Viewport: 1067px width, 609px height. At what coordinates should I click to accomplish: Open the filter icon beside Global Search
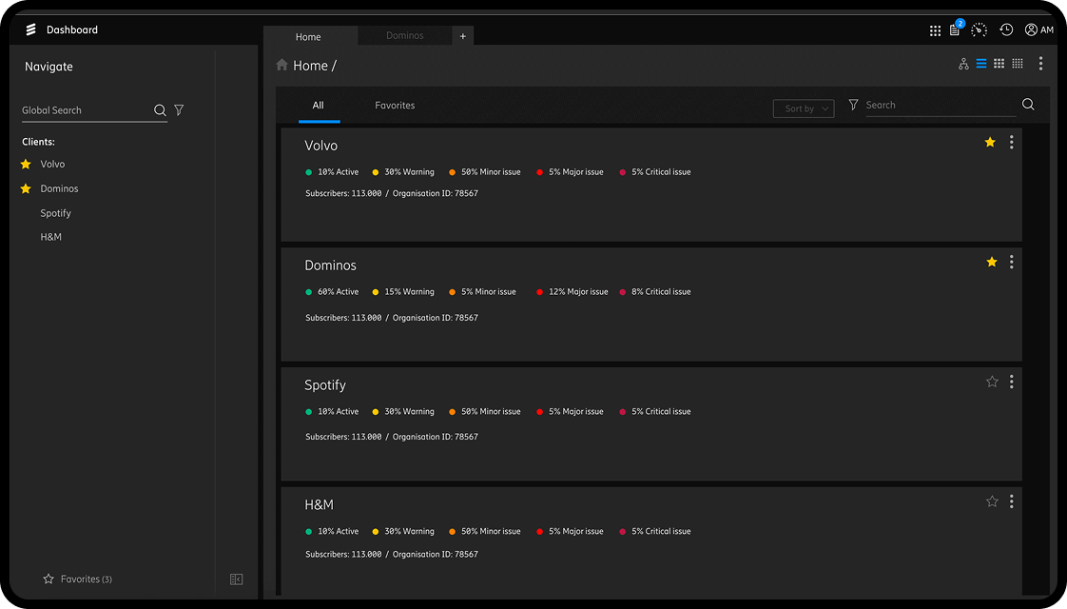point(178,109)
